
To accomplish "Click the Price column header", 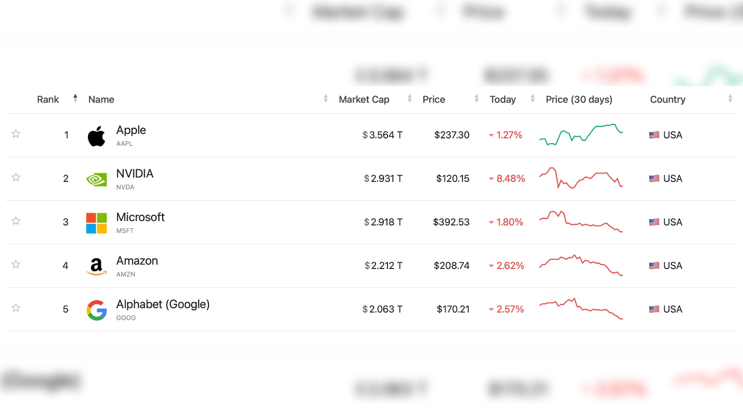I will tap(433, 100).
